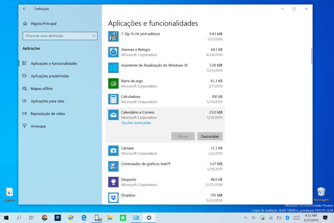The height and width of the screenshot is (223, 334).
Task: Open touch keyboard tray icon
Action: (x=296, y=218)
